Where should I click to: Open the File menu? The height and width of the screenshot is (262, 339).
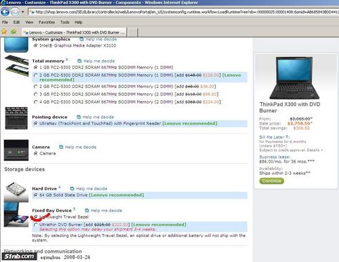pos(5,22)
